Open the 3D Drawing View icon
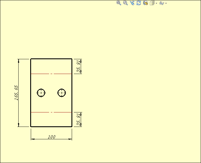 tap(145, 3)
